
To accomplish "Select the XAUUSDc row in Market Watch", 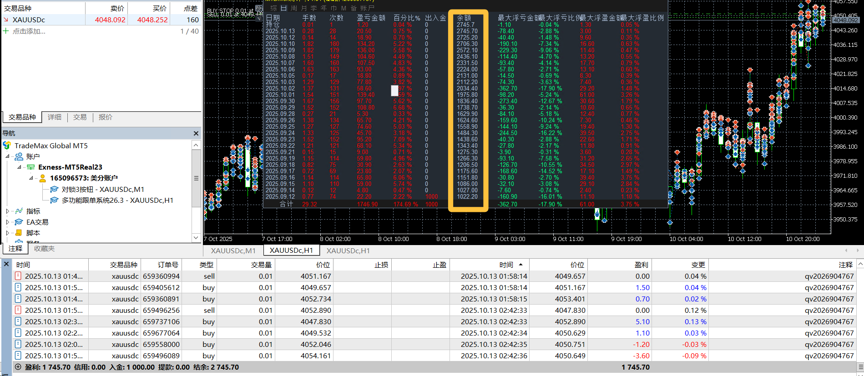I will [101, 20].
